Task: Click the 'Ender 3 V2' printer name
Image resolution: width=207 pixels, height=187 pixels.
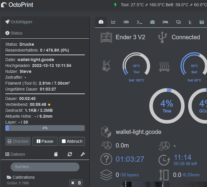Action: (x=130, y=37)
